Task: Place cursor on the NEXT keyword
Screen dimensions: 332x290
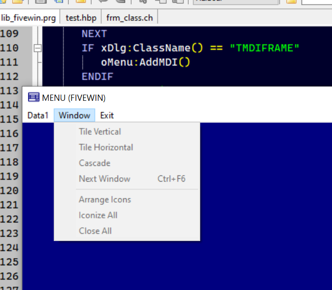Action: (95, 34)
